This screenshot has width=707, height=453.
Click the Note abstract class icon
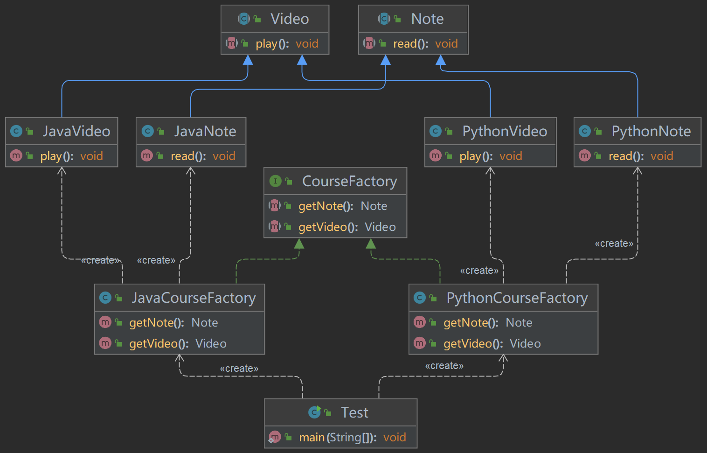[384, 19]
